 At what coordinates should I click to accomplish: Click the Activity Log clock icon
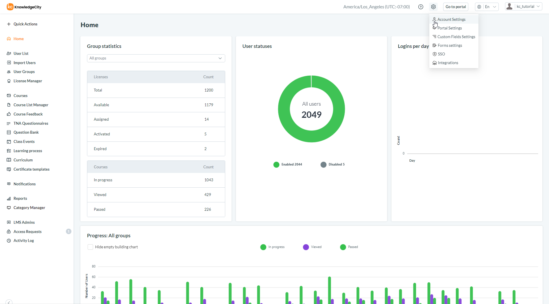[x=9, y=240]
